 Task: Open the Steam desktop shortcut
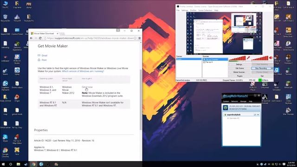point(5,71)
